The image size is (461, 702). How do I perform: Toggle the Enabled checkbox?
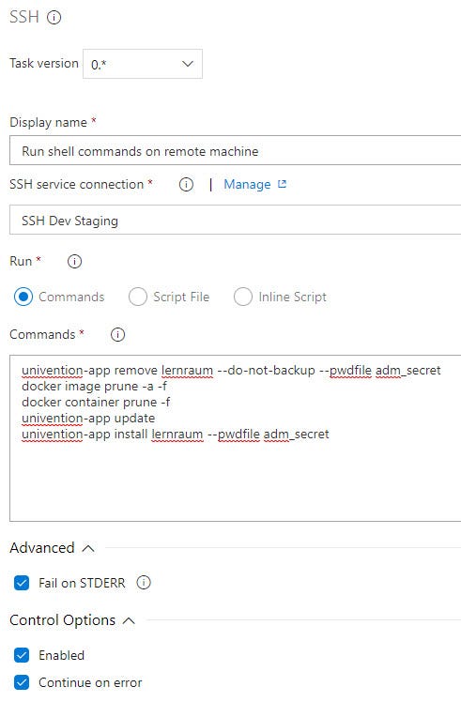[22, 655]
